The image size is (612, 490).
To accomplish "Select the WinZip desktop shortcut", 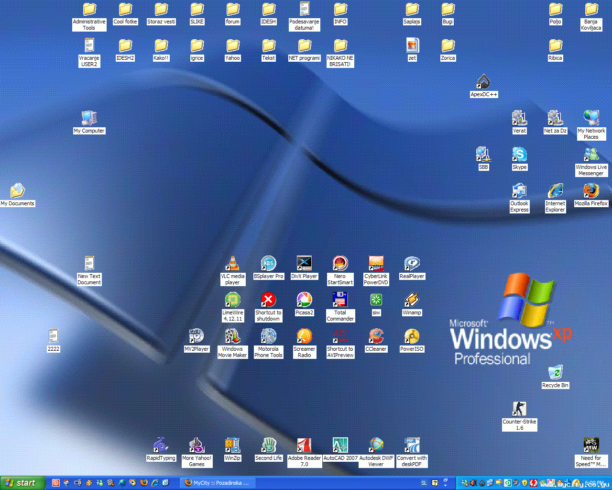I will click(x=233, y=446).
